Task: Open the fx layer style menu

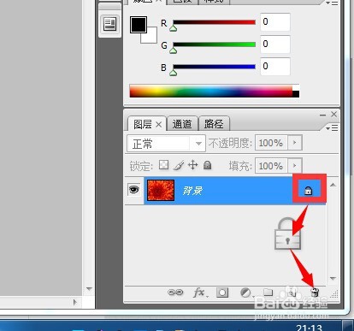Action: (200, 293)
